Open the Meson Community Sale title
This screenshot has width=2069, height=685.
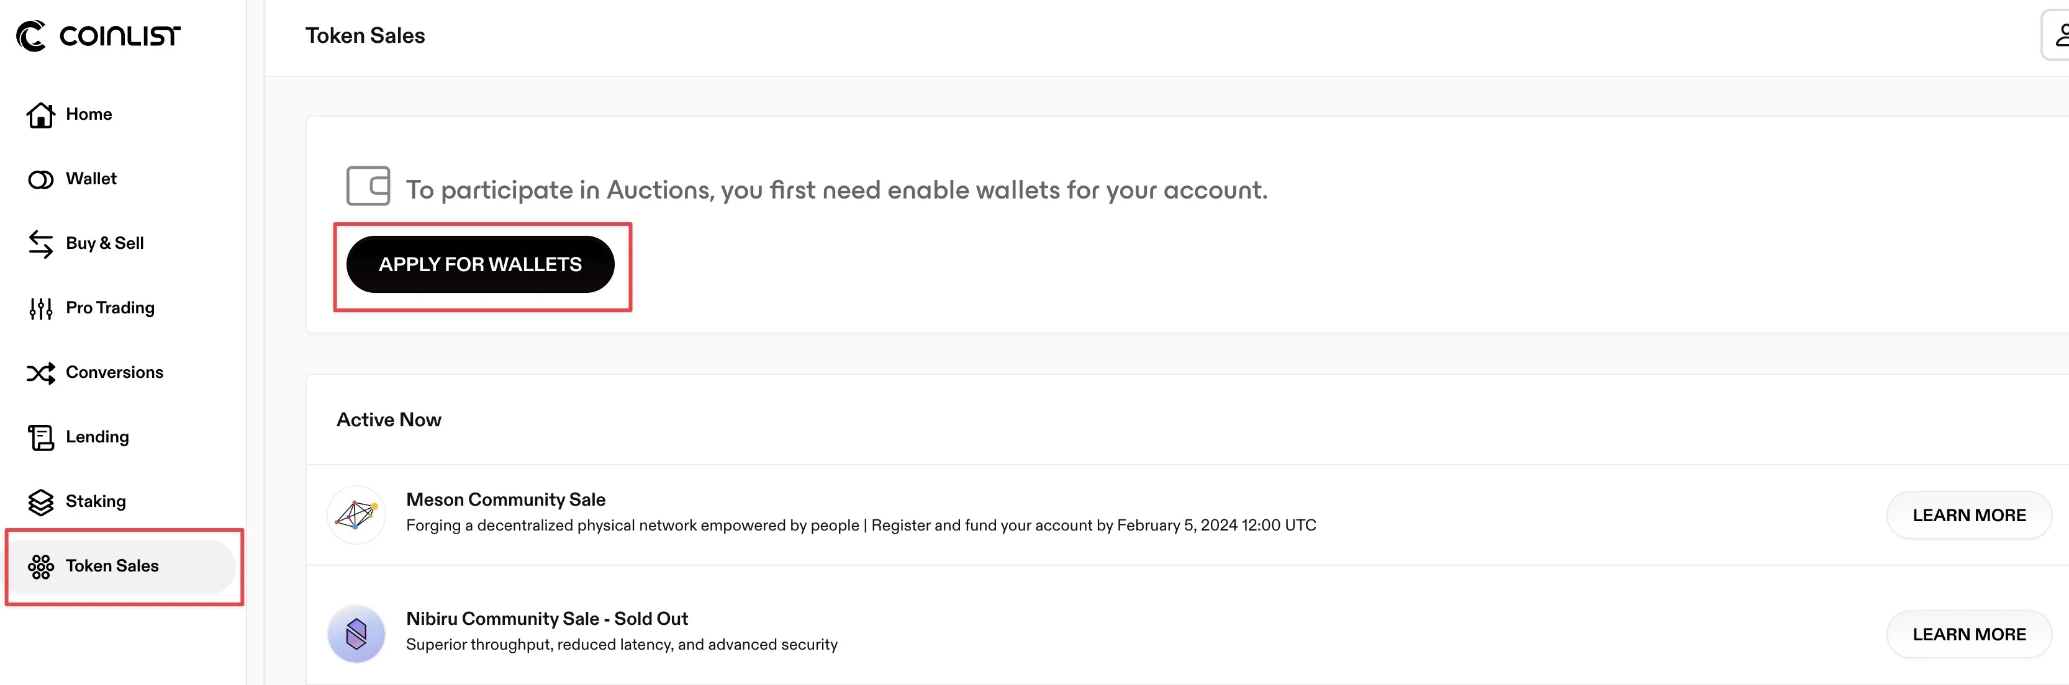(505, 499)
